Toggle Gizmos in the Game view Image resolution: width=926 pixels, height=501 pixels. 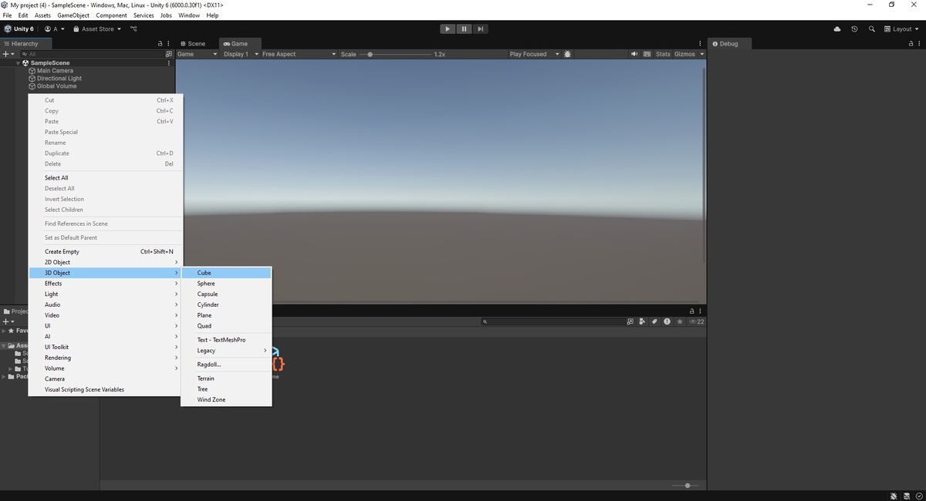click(x=684, y=54)
